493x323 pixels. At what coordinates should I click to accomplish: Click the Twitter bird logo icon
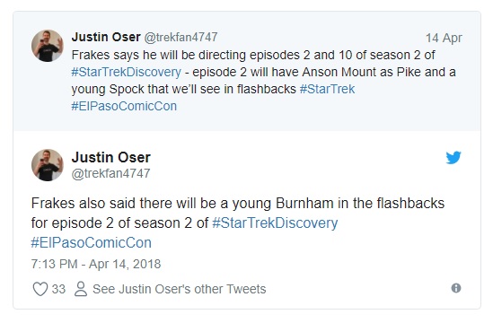(x=453, y=157)
